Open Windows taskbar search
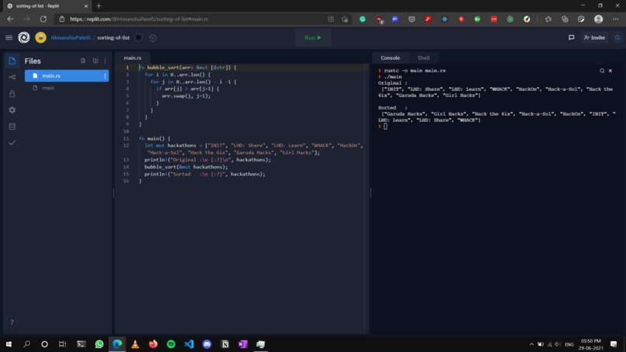The width and height of the screenshot is (626, 352). pos(26,344)
